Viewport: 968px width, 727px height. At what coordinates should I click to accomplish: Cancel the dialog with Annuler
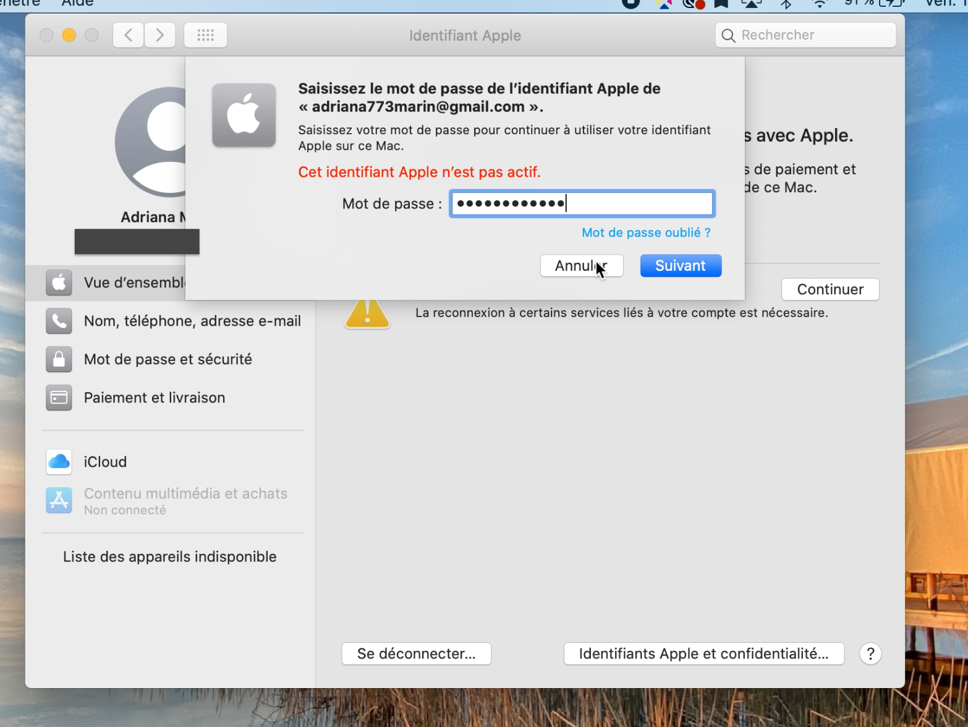pos(582,266)
